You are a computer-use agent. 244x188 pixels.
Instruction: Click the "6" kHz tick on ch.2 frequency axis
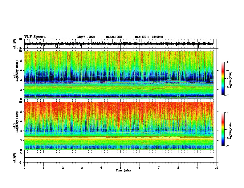pyautogui.click(x=21, y=121)
